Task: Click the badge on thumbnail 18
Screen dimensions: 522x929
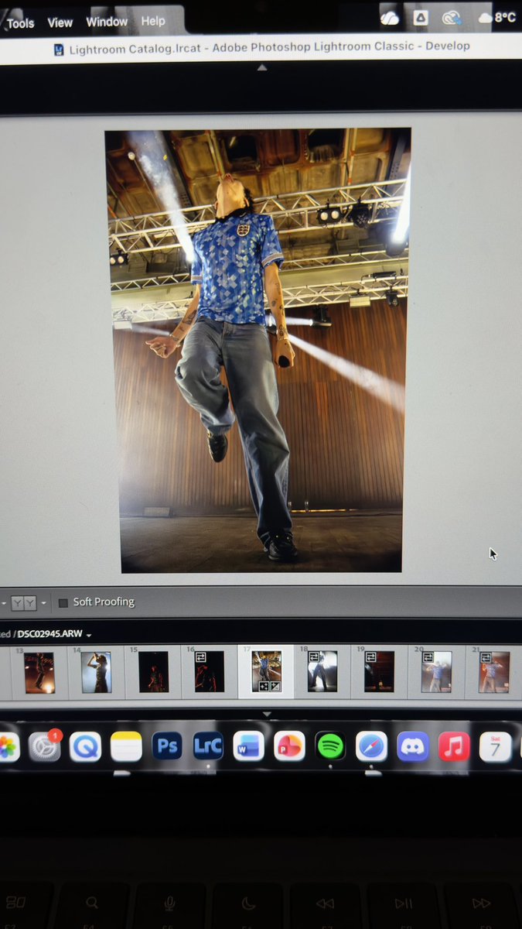Action: [314, 656]
